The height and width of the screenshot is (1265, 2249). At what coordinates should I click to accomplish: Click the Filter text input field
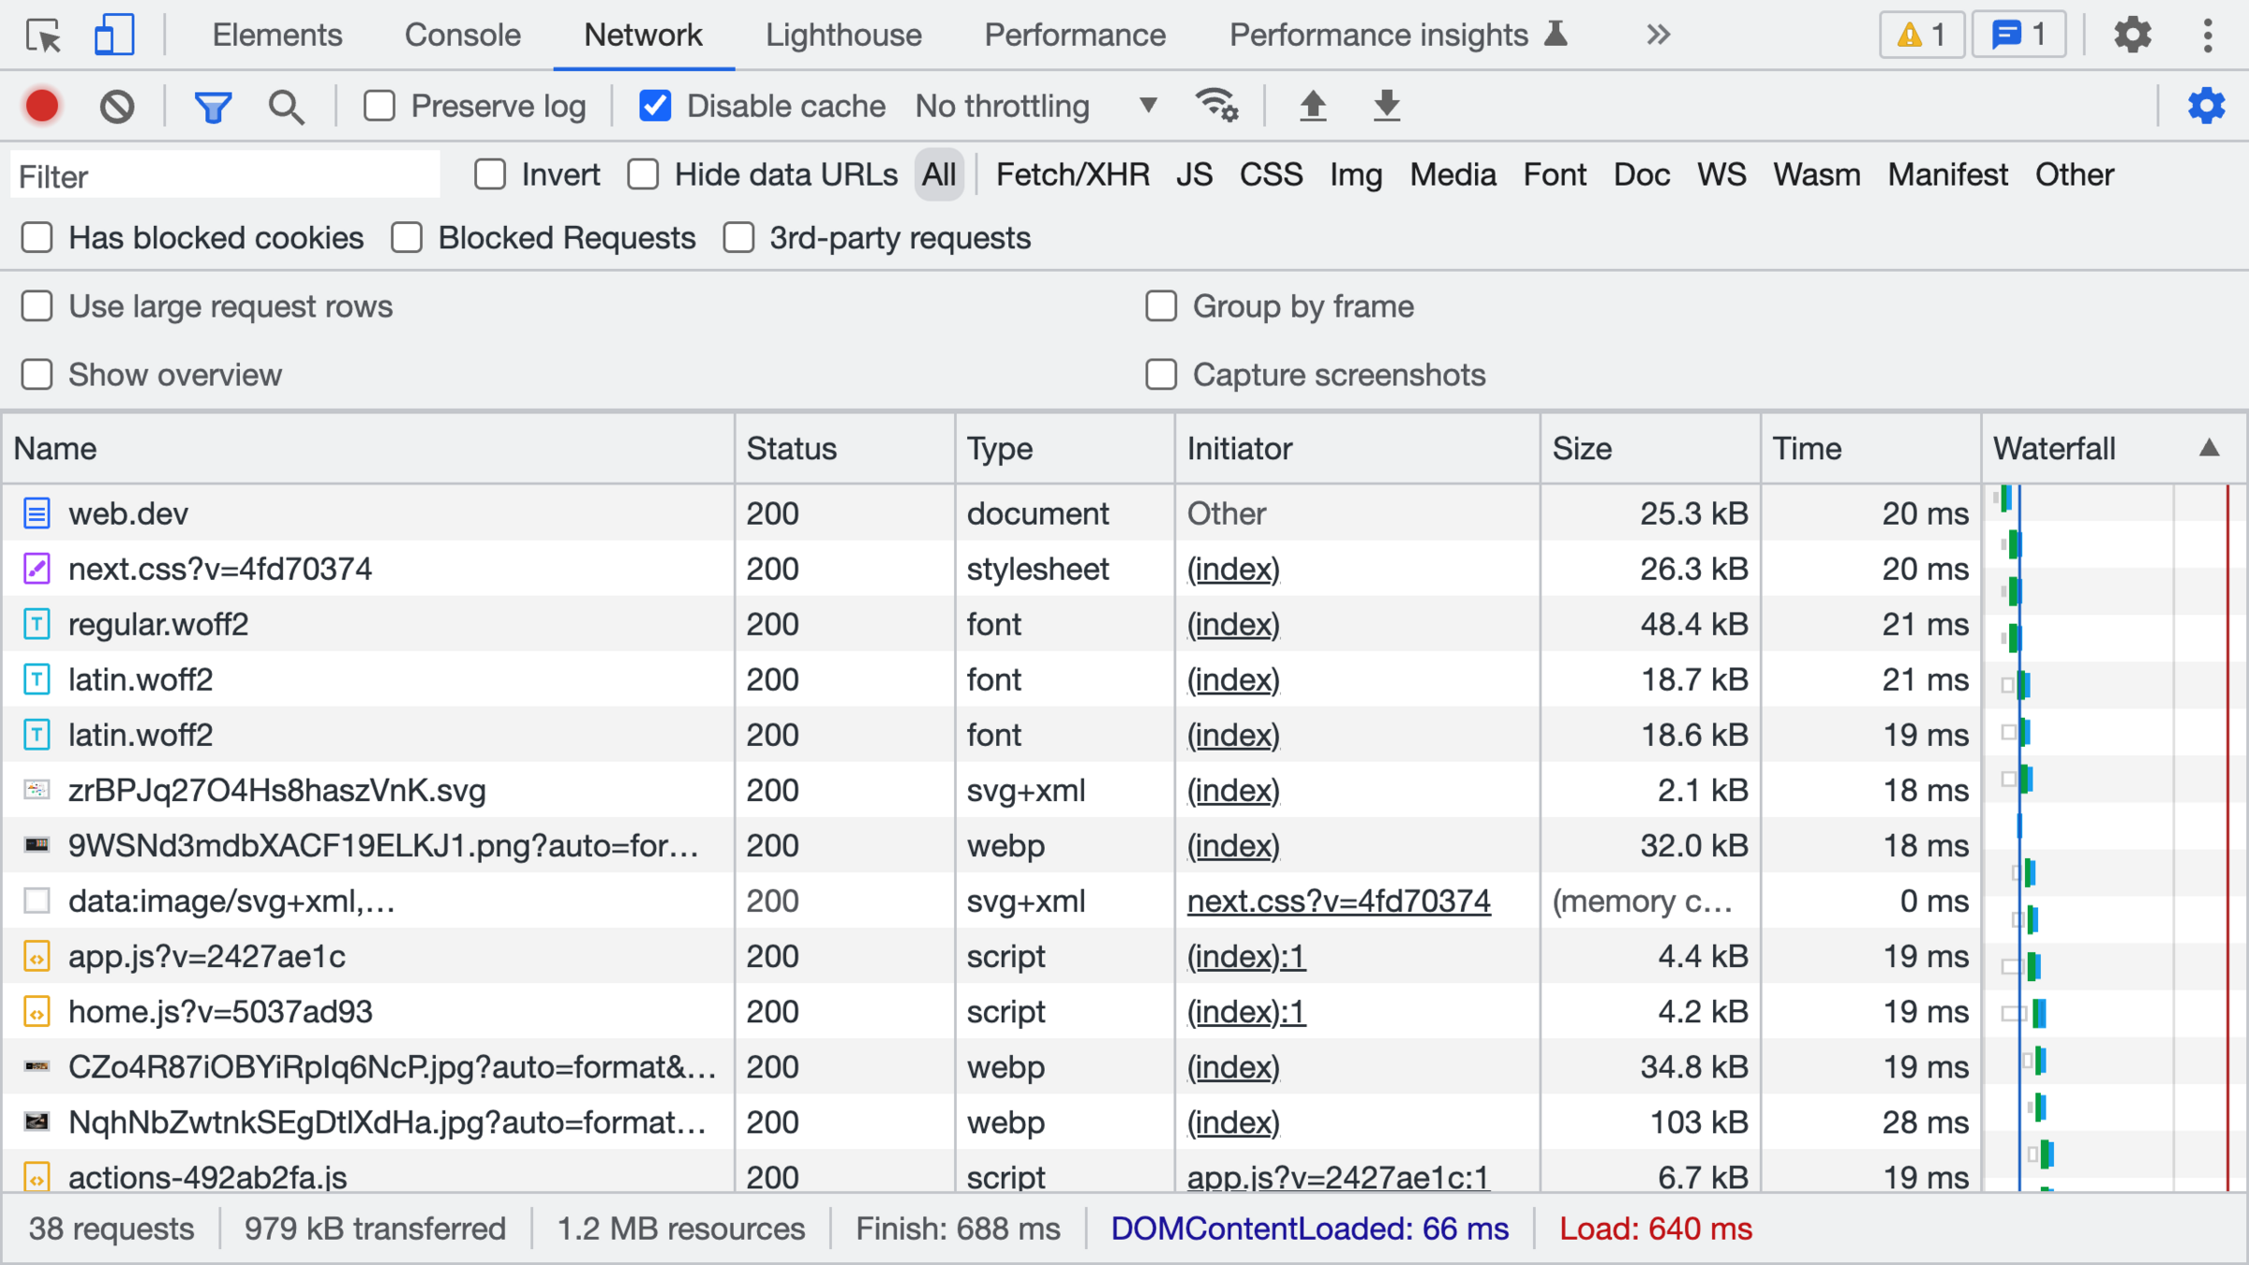tap(225, 176)
